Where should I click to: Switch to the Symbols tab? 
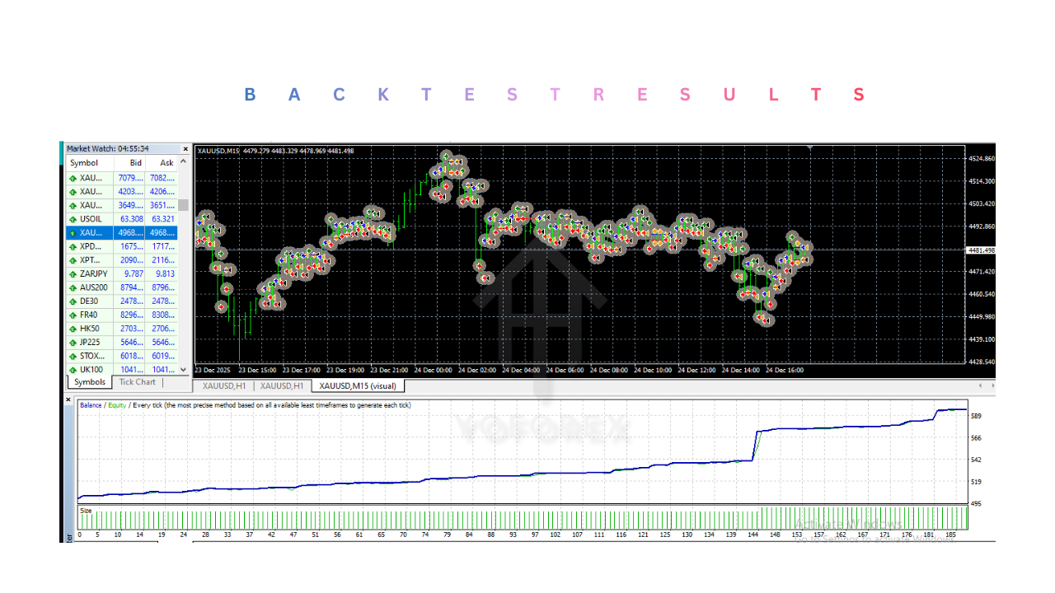pyautogui.click(x=89, y=381)
